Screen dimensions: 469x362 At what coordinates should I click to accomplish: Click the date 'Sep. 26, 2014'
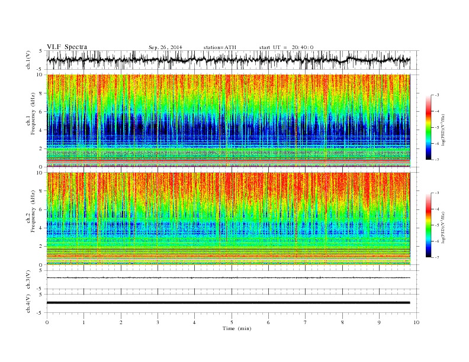coord(165,47)
